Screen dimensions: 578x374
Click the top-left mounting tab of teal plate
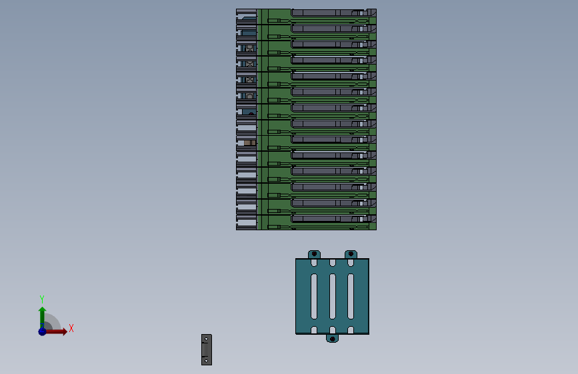(x=314, y=254)
